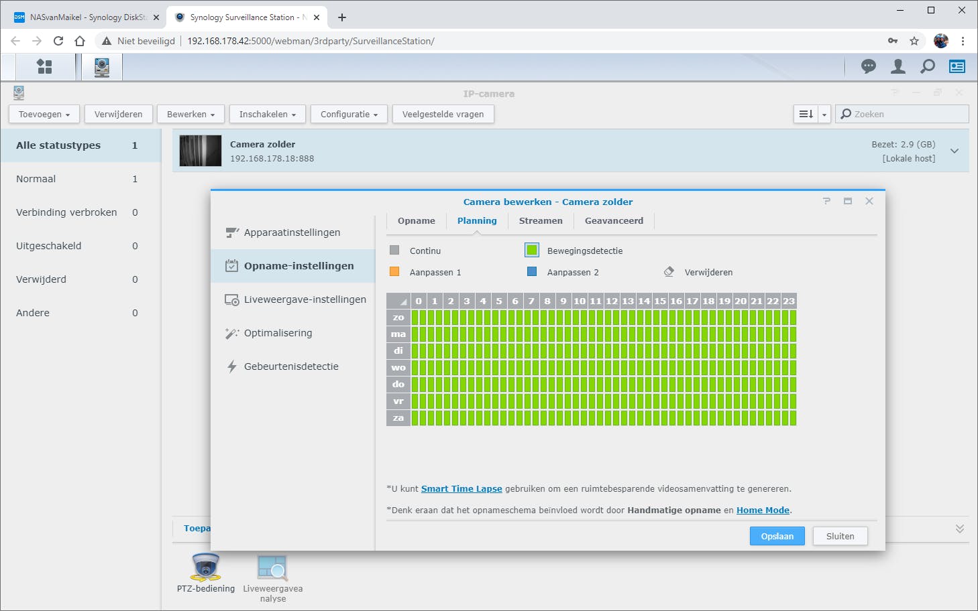Select the Aanpassen 2 blue swatch
This screenshot has height=611, width=978.
(532, 272)
